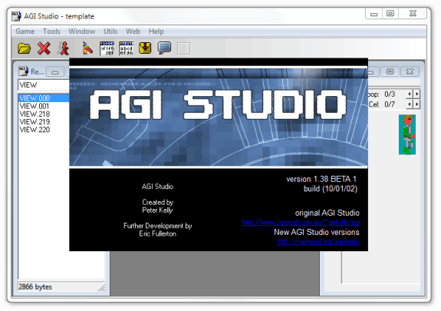The image size is (441, 311).
Task: Open the Game menu
Action: 25,31
